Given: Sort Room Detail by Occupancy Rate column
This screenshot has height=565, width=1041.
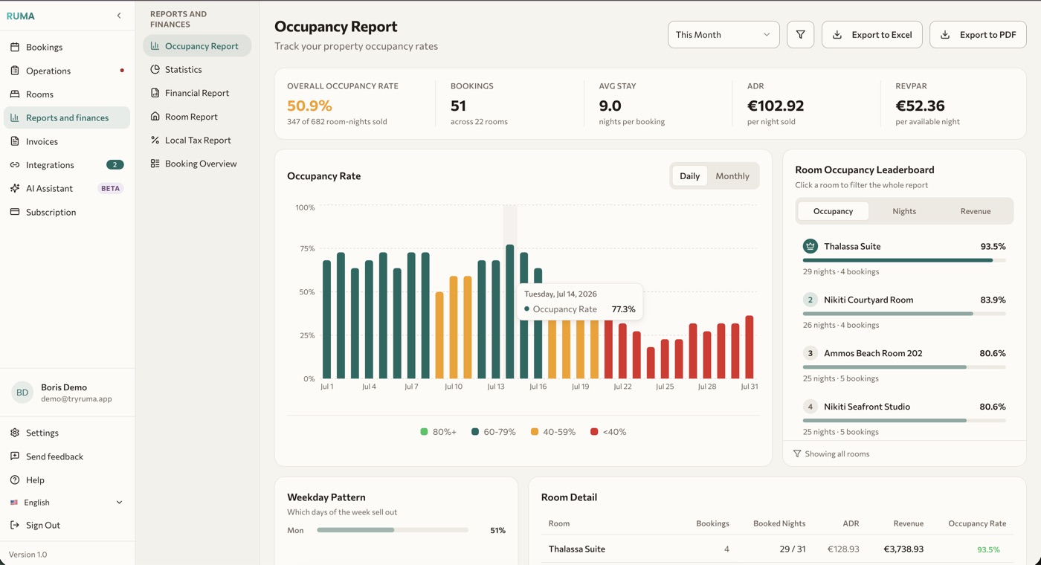Looking at the screenshot, I should pyautogui.click(x=977, y=523).
